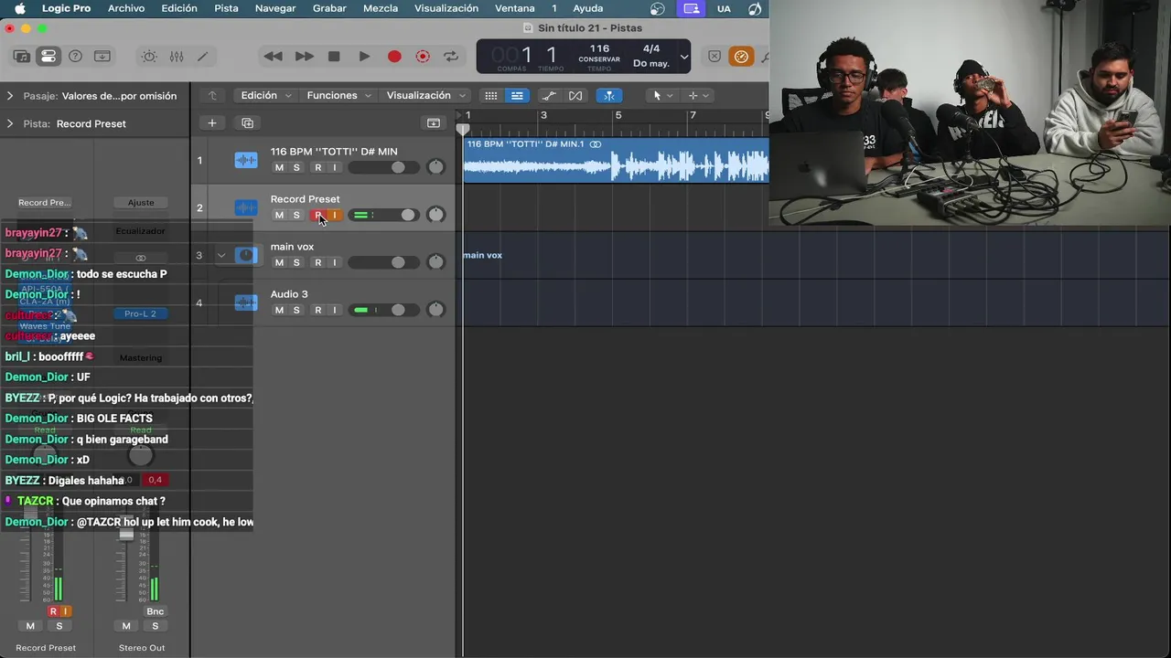This screenshot has width=1171, height=658.
Task: Stop playback
Action: point(334,57)
